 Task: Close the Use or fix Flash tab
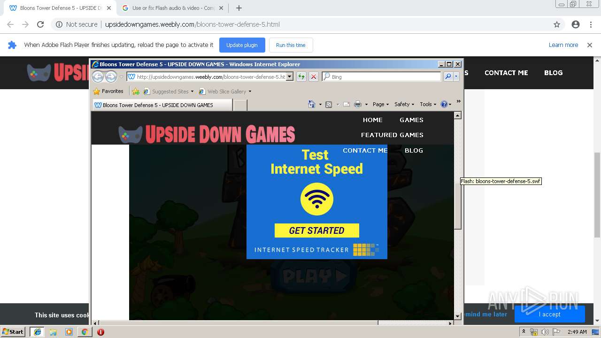tap(222, 8)
